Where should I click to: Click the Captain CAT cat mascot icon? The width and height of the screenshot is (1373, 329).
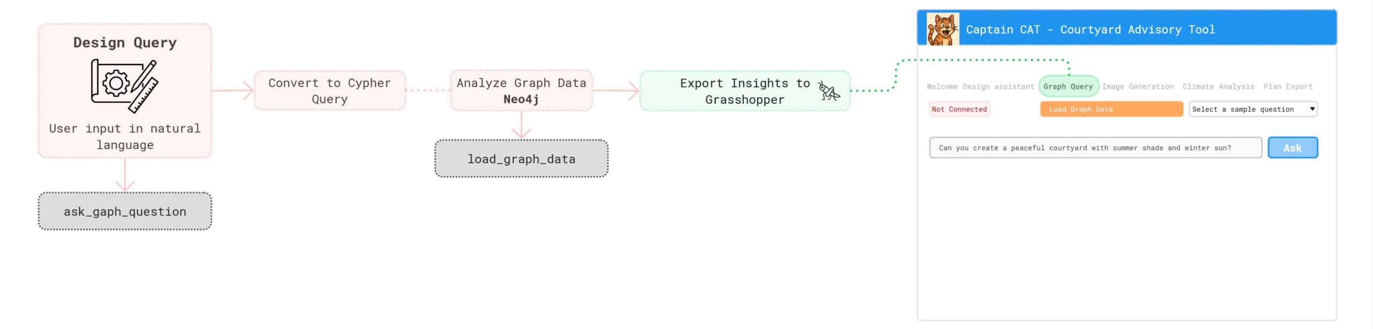point(942,30)
